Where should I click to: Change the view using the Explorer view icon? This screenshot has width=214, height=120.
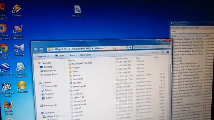pyautogui.click(x=154, y=52)
